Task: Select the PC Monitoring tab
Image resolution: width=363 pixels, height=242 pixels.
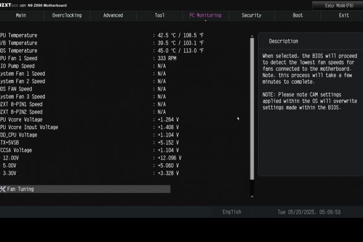Action: click(x=205, y=16)
